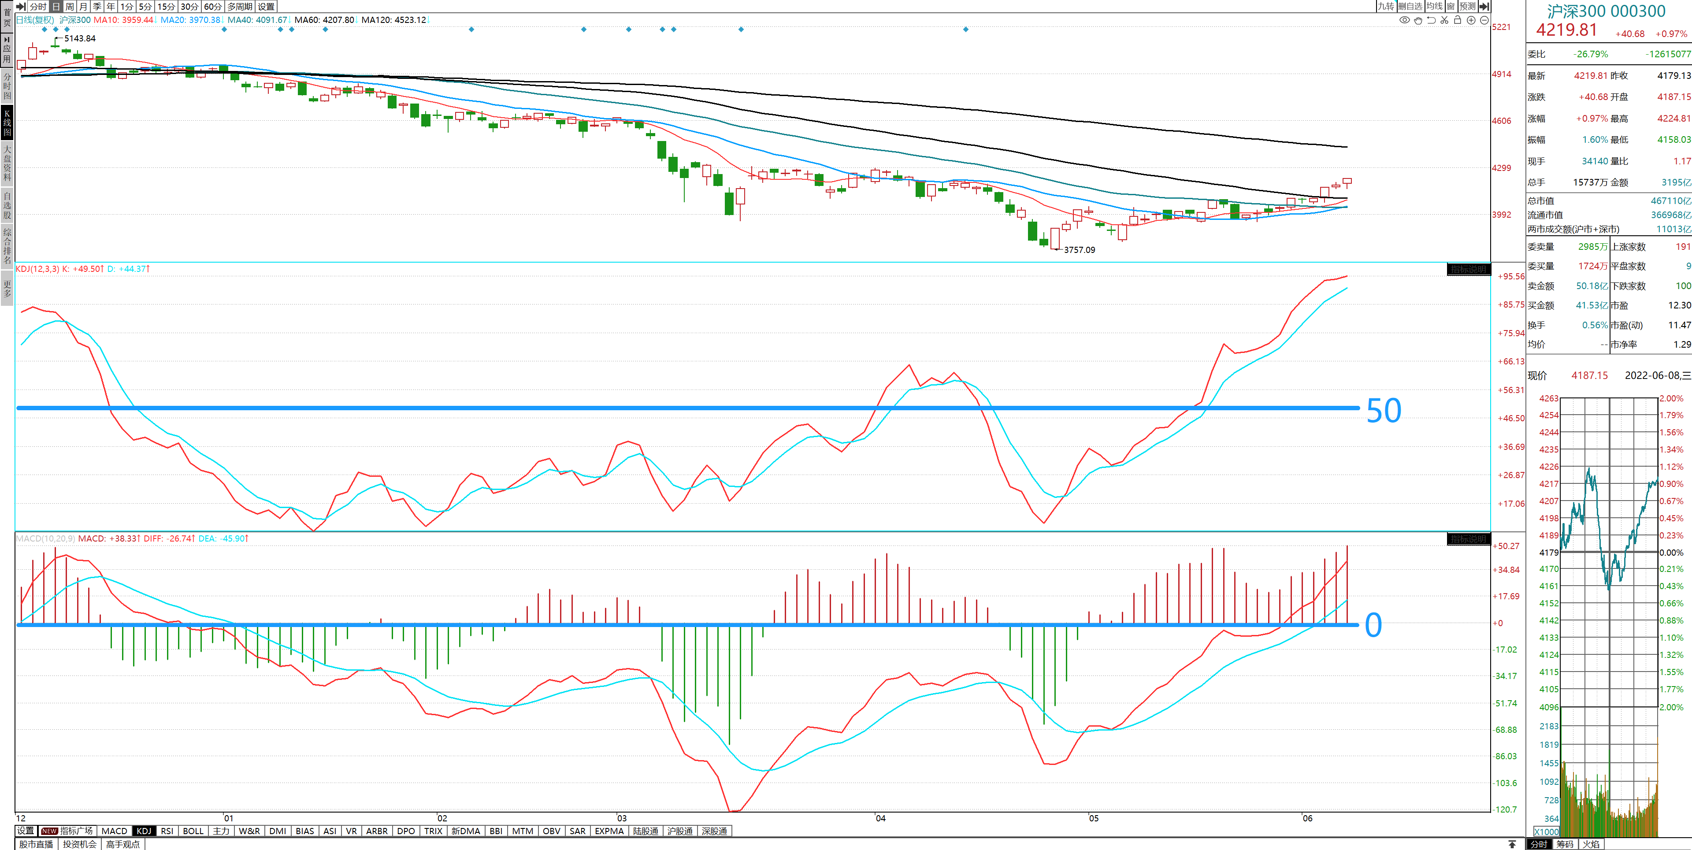1692x850 pixels.
Task: Collapse right panel using top-right arrow icon
Action: (1484, 7)
